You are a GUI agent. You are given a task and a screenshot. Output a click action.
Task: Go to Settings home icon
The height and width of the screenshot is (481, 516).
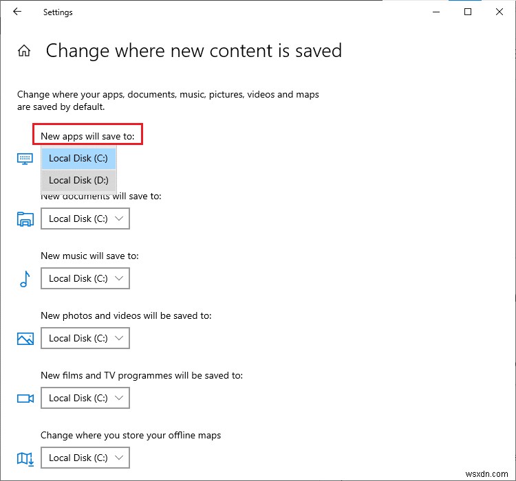[x=24, y=51]
